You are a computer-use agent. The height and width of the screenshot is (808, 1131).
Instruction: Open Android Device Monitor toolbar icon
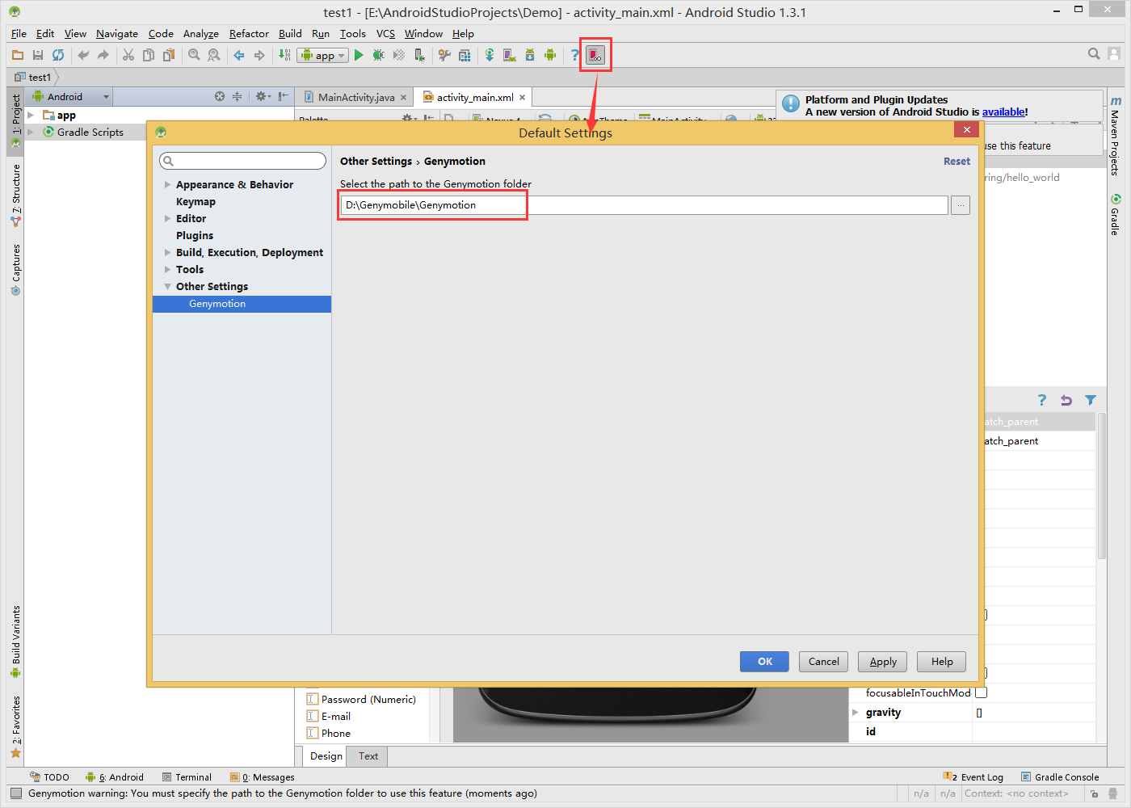pyautogui.click(x=550, y=55)
